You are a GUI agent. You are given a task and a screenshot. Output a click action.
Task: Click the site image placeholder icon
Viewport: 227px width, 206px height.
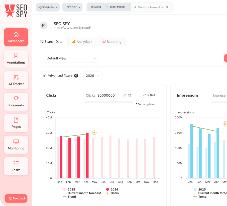44,26
